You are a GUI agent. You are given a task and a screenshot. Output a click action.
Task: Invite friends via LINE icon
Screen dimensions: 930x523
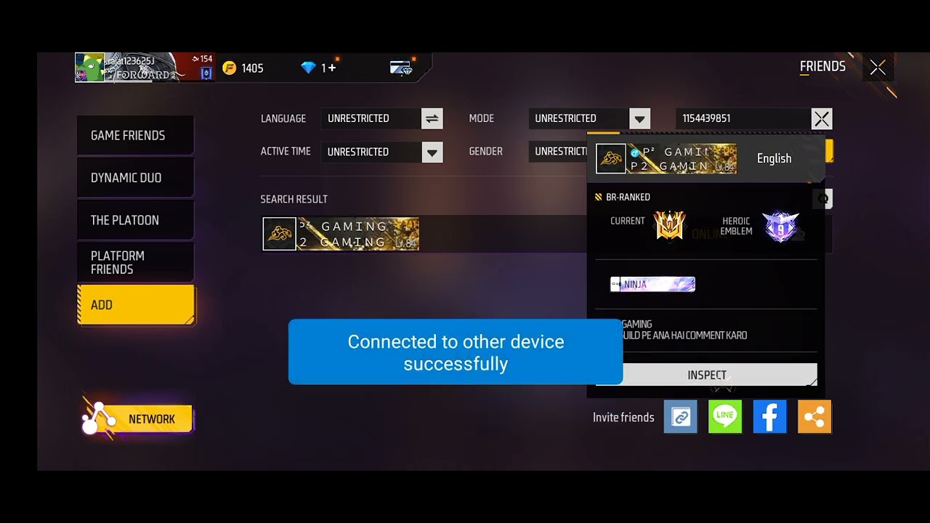tap(725, 417)
